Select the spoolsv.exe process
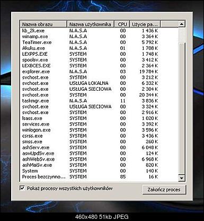The width and height of the screenshot is (204, 221). [90, 60]
